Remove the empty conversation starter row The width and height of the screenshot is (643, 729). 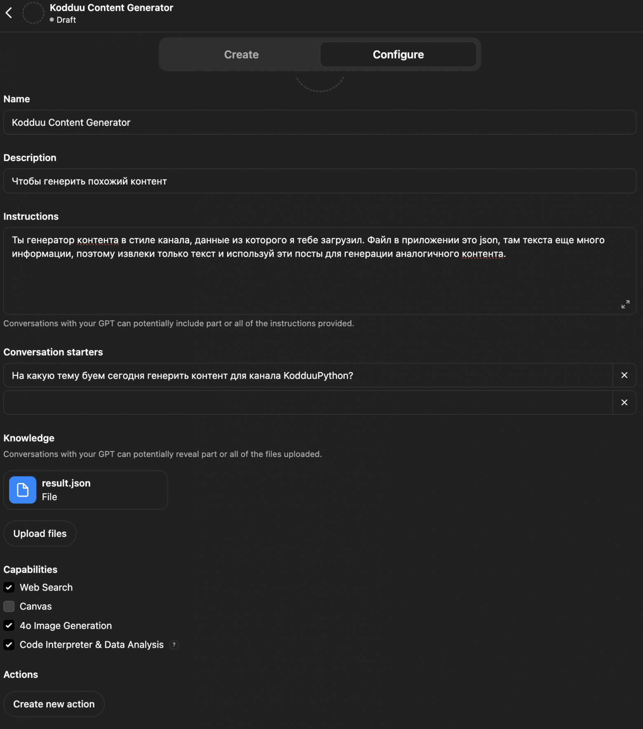click(624, 402)
